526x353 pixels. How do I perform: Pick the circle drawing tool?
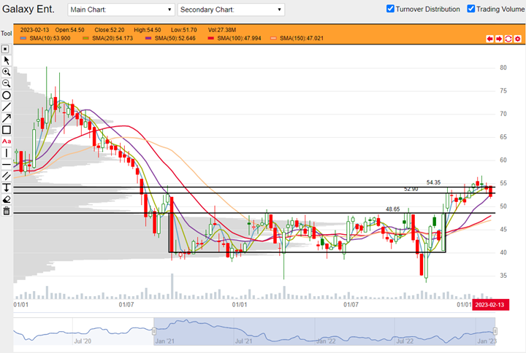pos(7,96)
